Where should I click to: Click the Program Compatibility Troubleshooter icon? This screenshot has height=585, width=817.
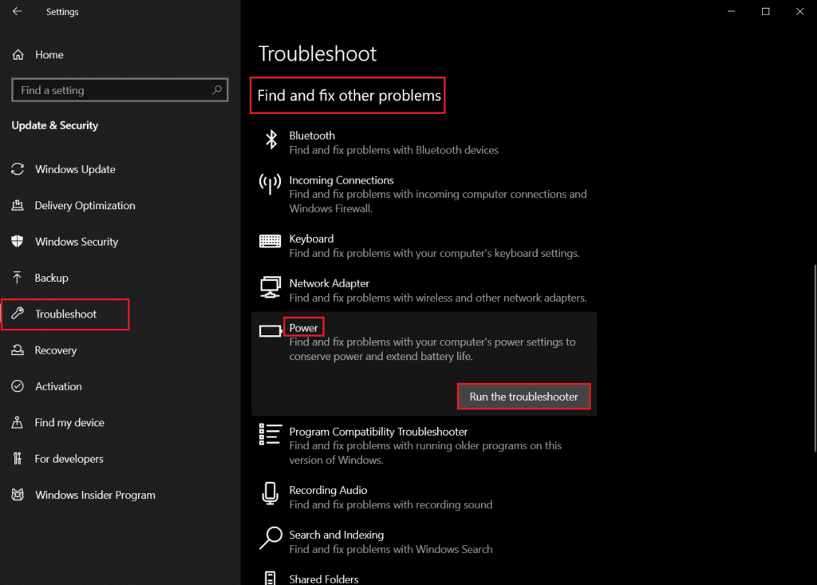270,433
